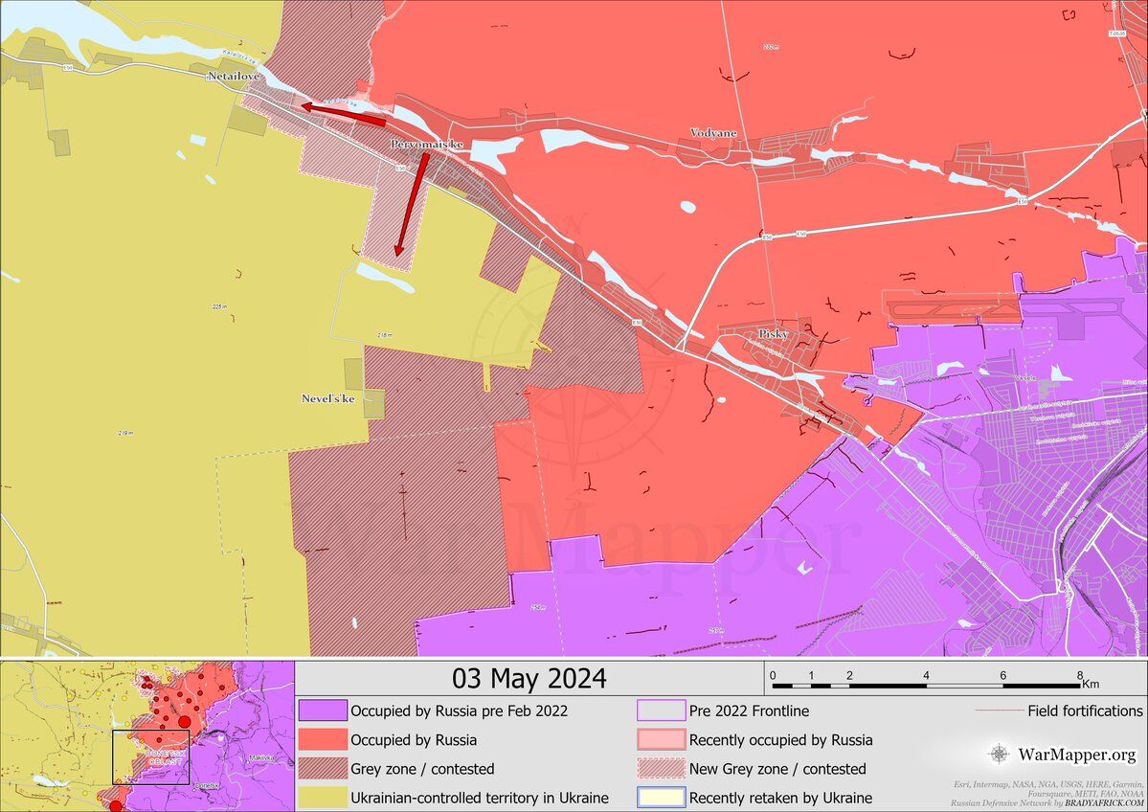Click the New Grey zone / contested swatch

click(661, 769)
